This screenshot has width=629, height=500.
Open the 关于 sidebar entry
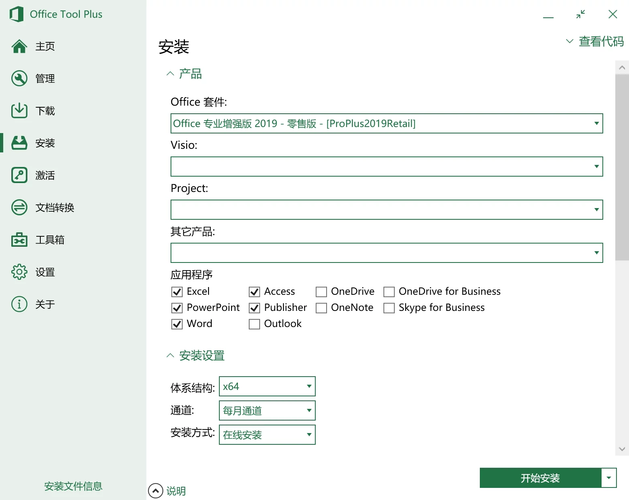45,304
